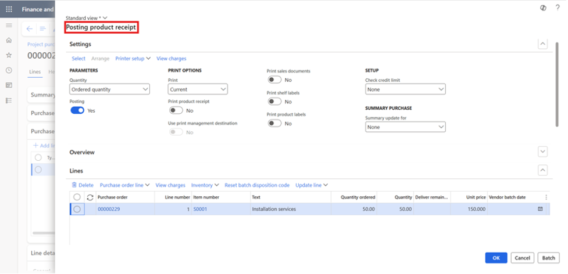Click the Item number column header
Screen dimensions: 568x274
pyautogui.click(x=221, y=197)
